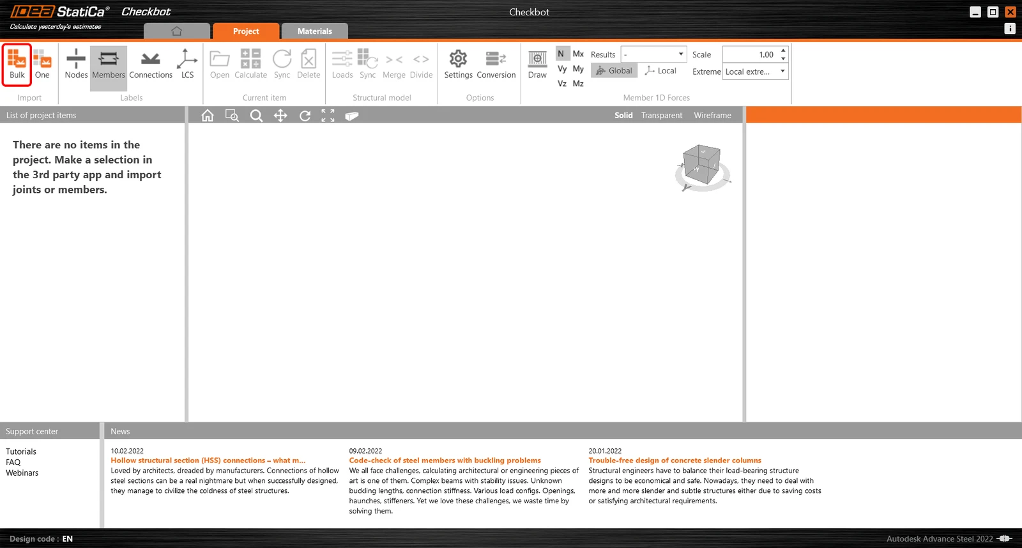Open Settings options
This screenshot has height=548, width=1022.
point(458,65)
